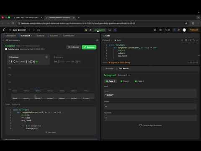This screenshot has width=201, height=151.
Task: Click the Submit button in top toolbar
Action: pyautogui.click(x=100, y=30)
